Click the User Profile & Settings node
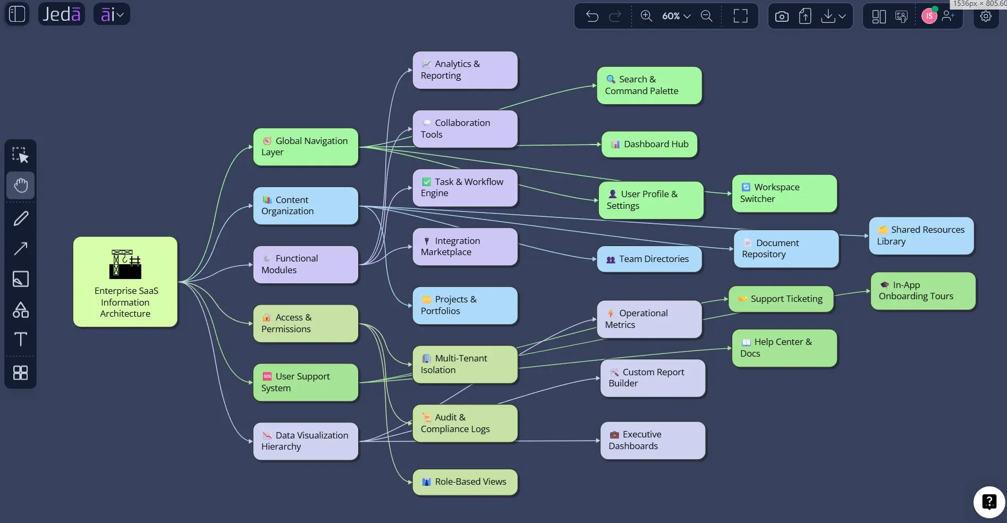Viewport: 1007px width, 523px height. 651,200
